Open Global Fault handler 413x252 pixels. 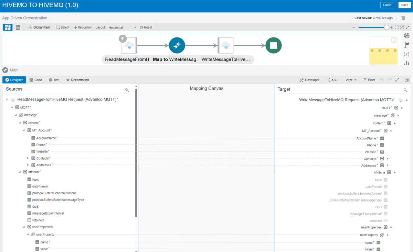[x=39, y=27]
